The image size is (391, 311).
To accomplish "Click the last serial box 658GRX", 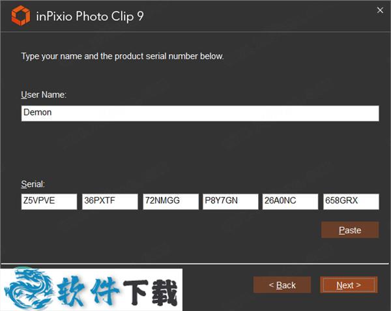I will 351,201.
